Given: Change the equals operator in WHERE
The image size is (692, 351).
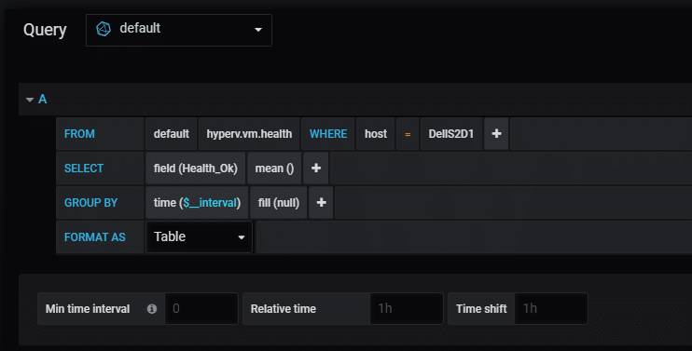Looking at the screenshot, I should point(408,133).
